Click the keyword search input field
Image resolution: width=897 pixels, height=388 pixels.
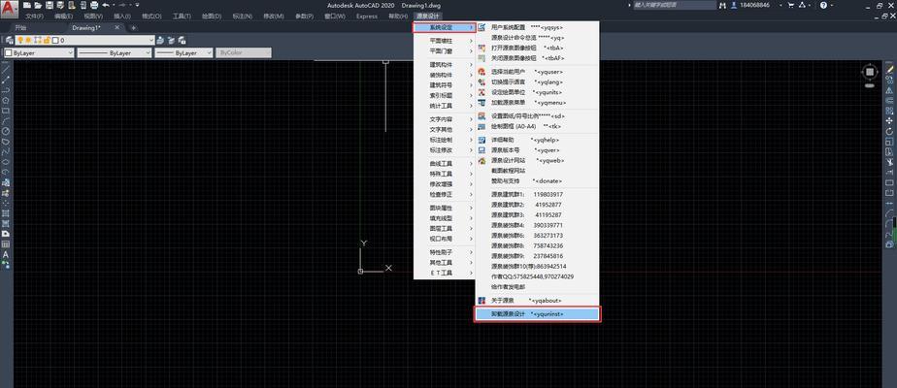[674, 5]
